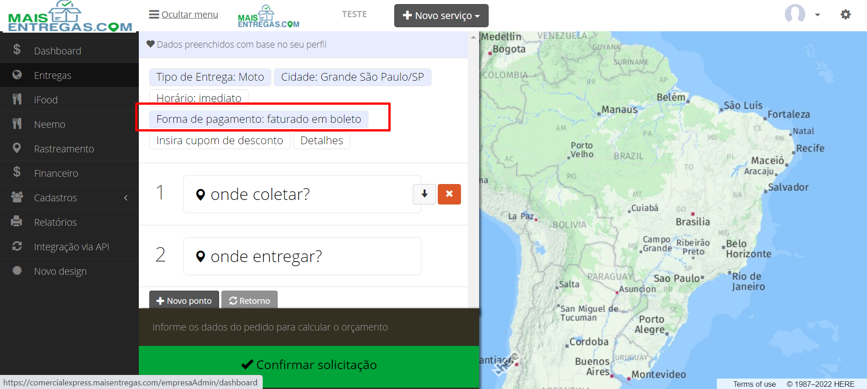The width and height of the screenshot is (867, 389).
Task: Change Tipo de Entrega: Moto
Action: click(x=210, y=77)
